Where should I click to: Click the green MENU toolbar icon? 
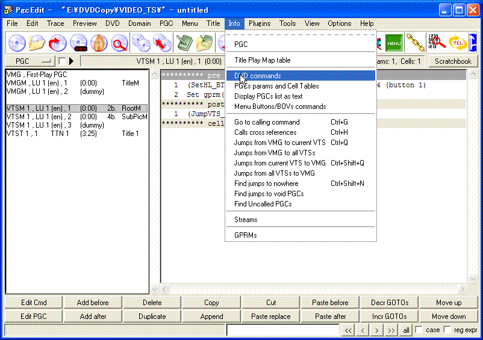(x=394, y=43)
